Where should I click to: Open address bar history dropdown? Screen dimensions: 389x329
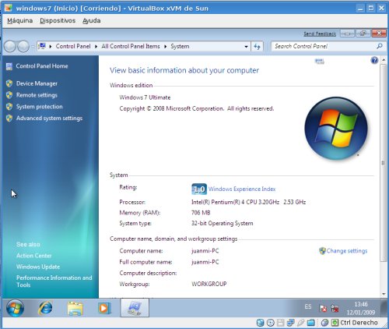[x=246, y=47]
